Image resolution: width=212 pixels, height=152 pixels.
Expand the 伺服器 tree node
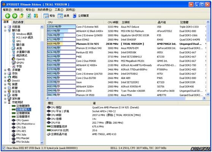click(x=5, y=27)
